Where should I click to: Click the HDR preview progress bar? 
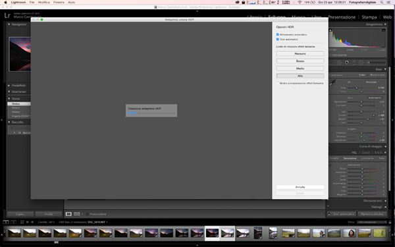pos(151,113)
